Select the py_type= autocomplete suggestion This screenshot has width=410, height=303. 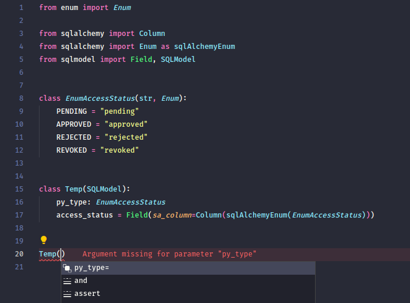91,268
